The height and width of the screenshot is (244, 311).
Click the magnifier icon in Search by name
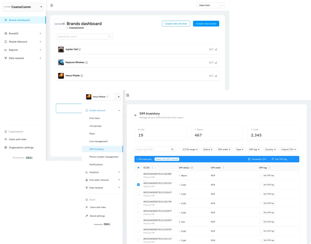pyautogui.click(x=109, y=36)
